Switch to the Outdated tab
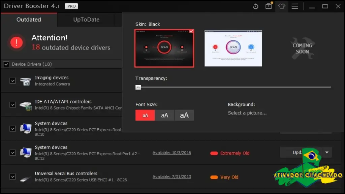The image size is (345, 194). [29, 20]
